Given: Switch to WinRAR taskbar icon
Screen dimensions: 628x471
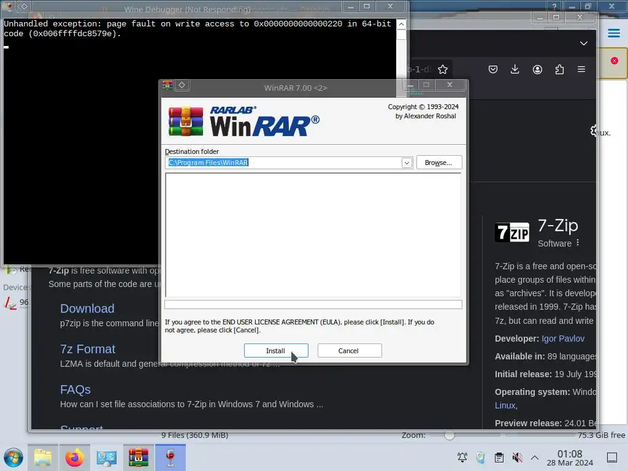Looking at the screenshot, I should 138,458.
